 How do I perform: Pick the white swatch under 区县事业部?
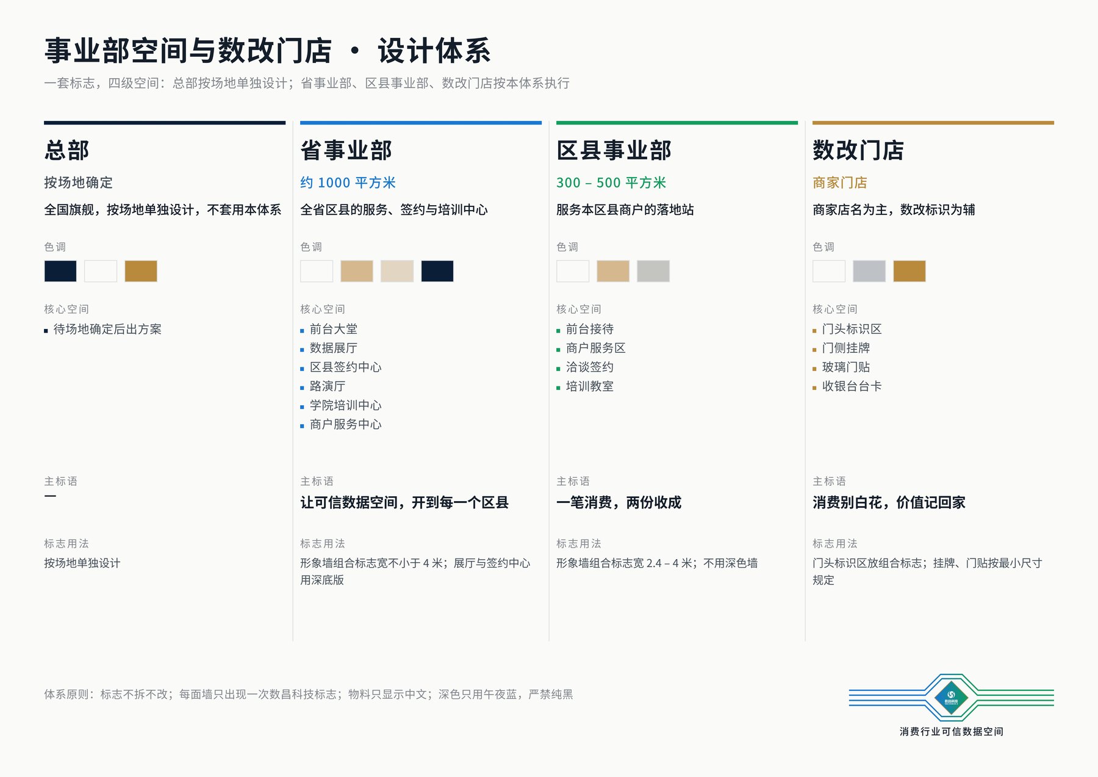pos(573,271)
